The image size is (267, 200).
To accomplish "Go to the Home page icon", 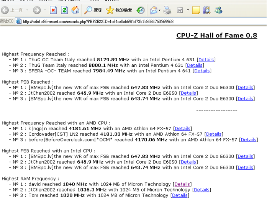I will pyautogui.click(x=75, y=10).
